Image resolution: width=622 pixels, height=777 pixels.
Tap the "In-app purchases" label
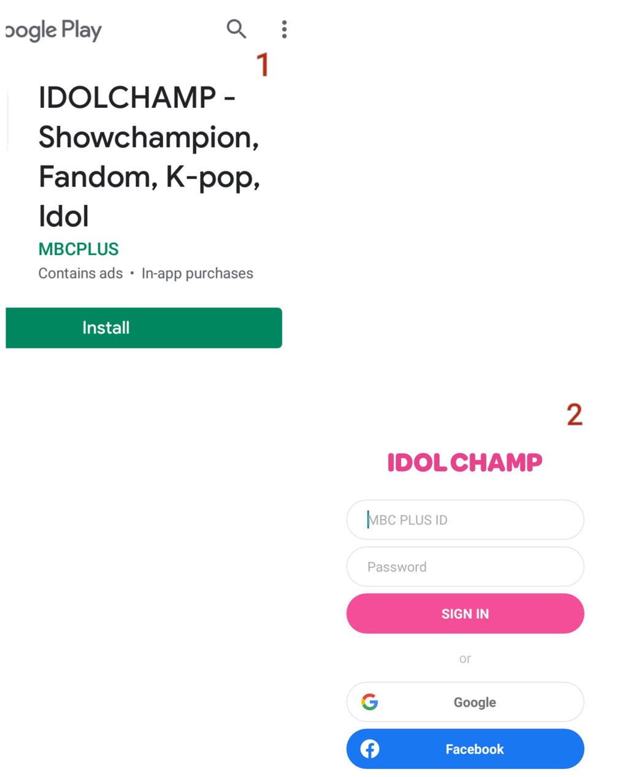tap(197, 274)
